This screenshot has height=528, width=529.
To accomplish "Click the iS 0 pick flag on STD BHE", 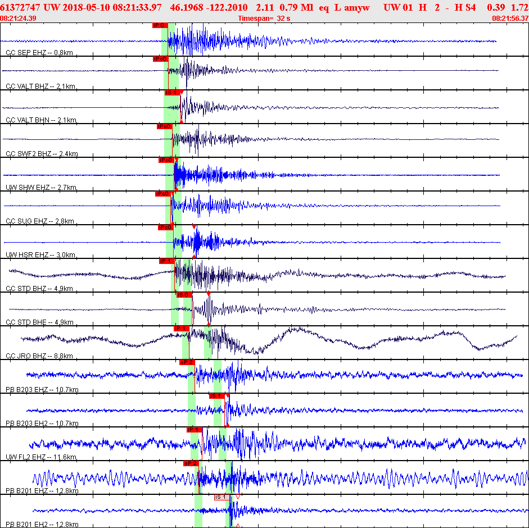I will click(x=184, y=295).
